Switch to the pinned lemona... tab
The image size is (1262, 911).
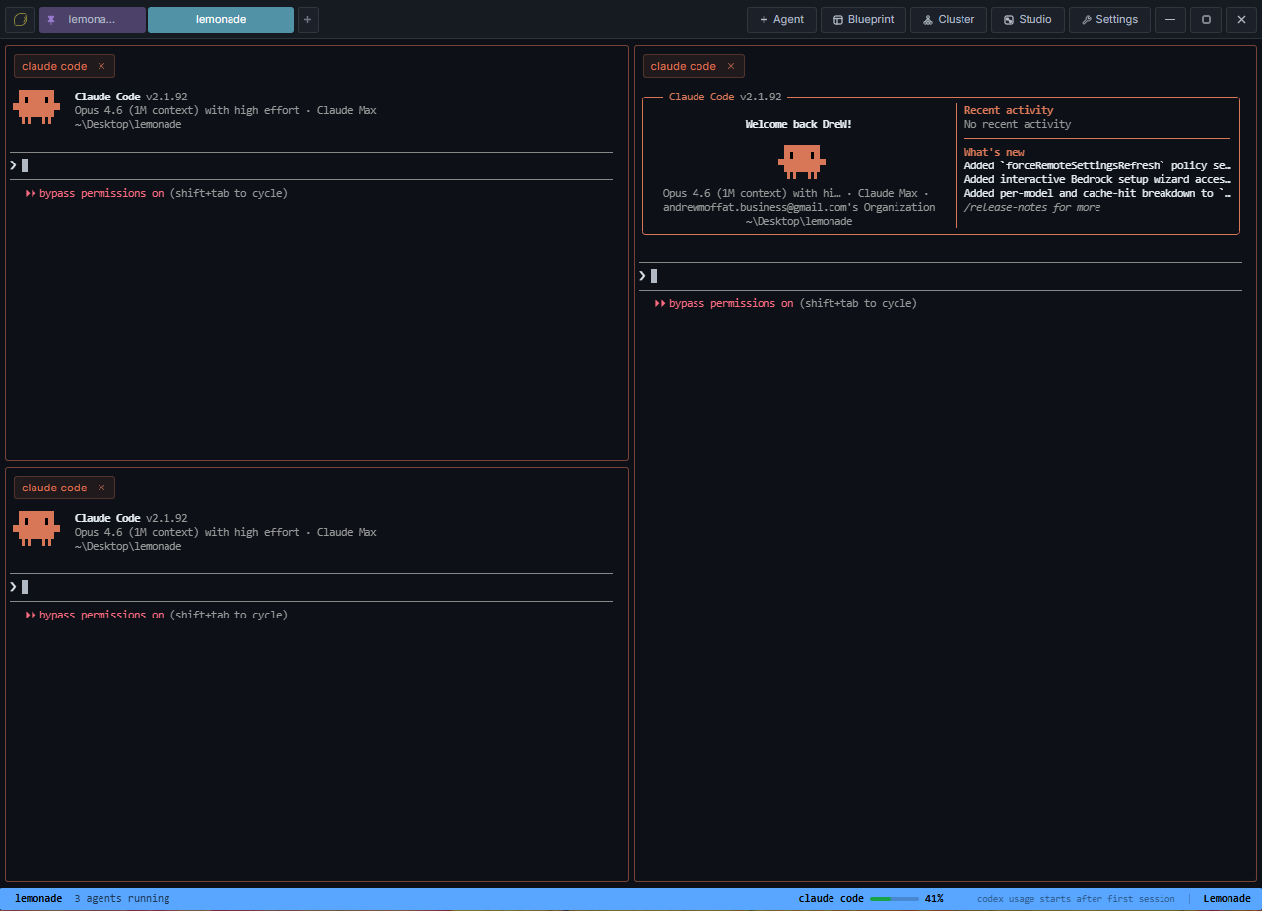pos(92,19)
